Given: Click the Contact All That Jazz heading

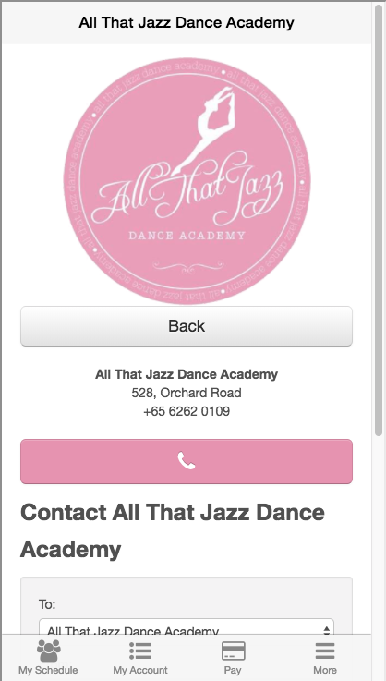Looking at the screenshot, I should click(173, 530).
